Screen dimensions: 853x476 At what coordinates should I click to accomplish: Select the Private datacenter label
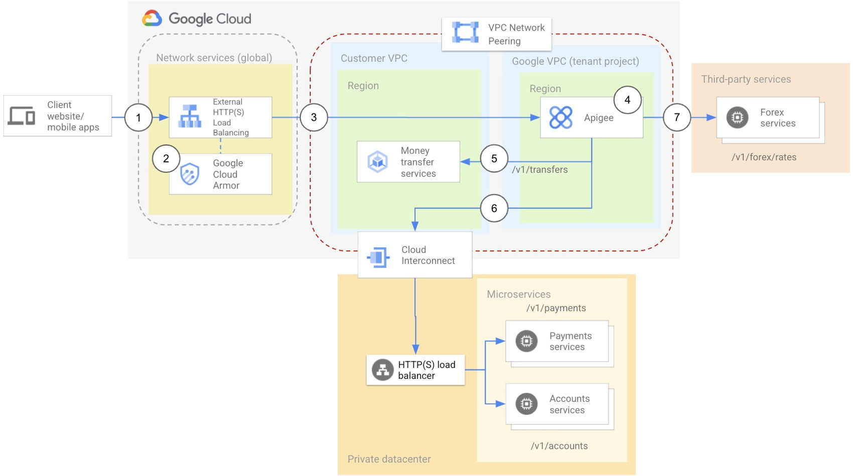click(x=389, y=459)
